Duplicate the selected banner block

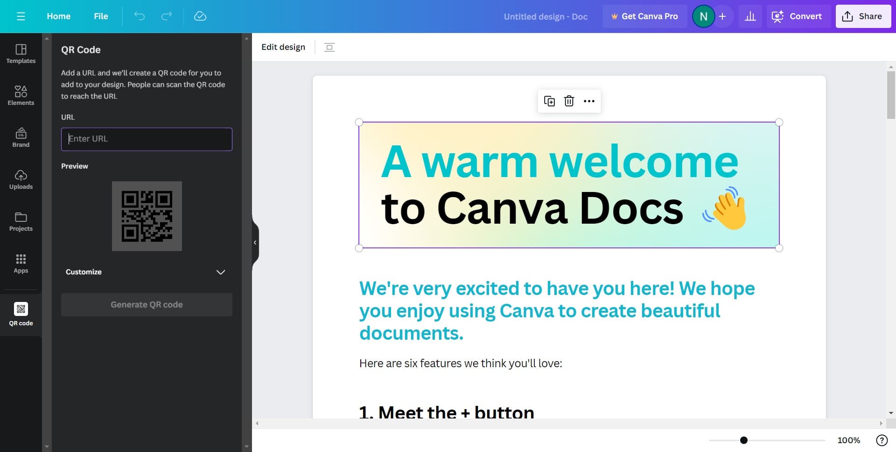(549, 101)
